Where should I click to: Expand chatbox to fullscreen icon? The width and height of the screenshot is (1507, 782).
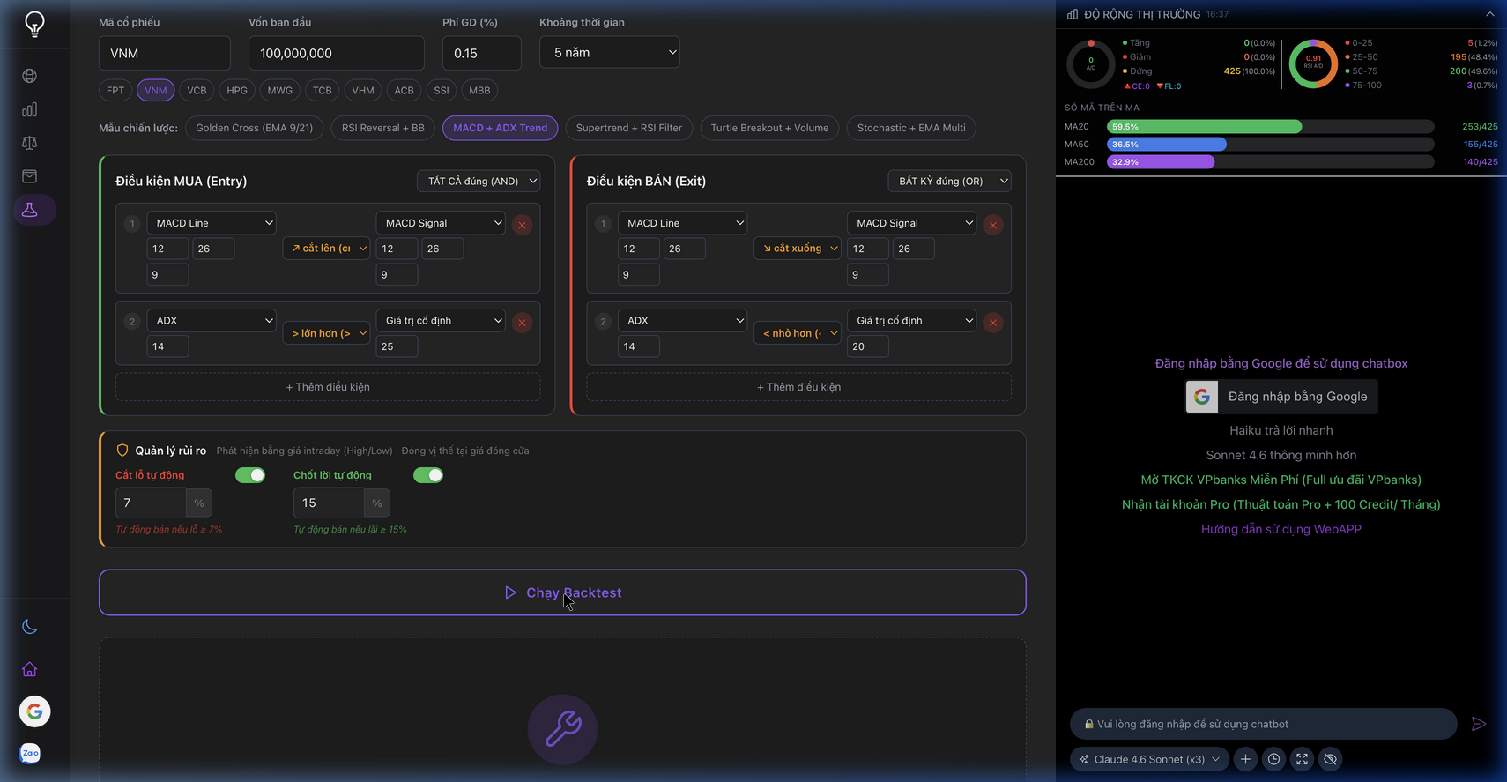coord(1302,759)
